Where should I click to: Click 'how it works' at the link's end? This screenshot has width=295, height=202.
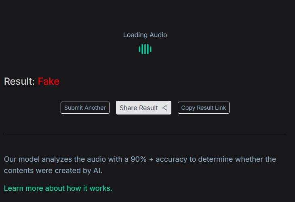coord(92,188)
